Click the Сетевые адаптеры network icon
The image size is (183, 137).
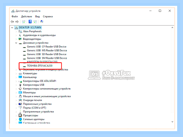coord(20,119)
